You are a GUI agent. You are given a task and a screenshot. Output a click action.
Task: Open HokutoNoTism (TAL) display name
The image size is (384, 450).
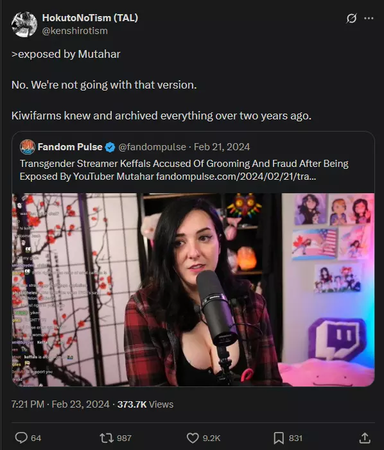click(90, 18)
